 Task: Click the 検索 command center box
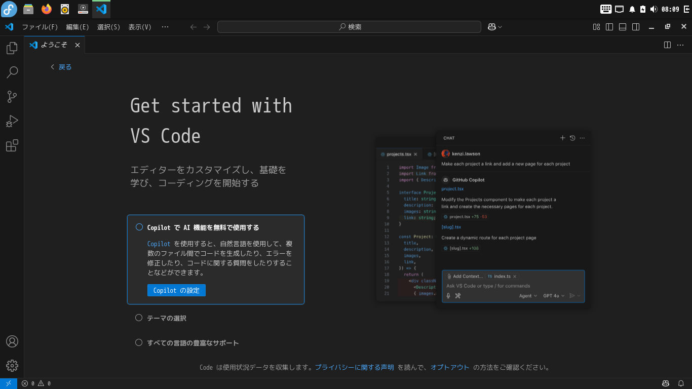pyautogui.click(x=350, y=27)
